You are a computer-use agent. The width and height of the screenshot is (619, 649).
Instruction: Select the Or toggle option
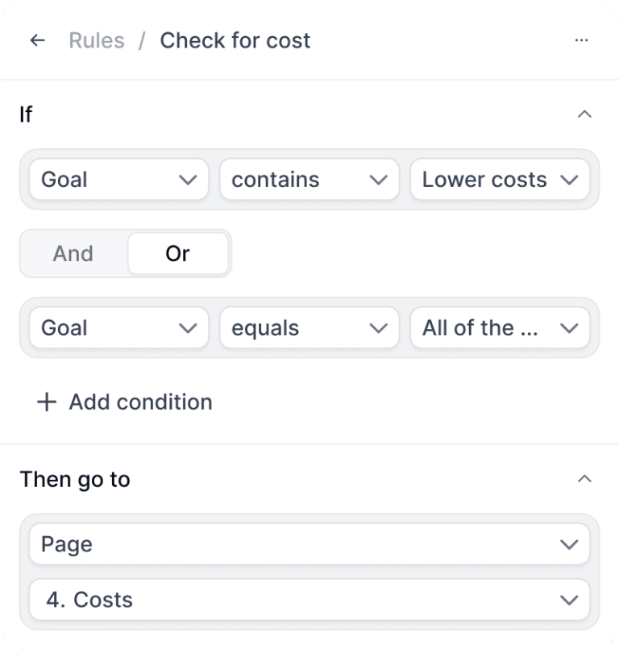pyautogui.click(x=177, y=253)
